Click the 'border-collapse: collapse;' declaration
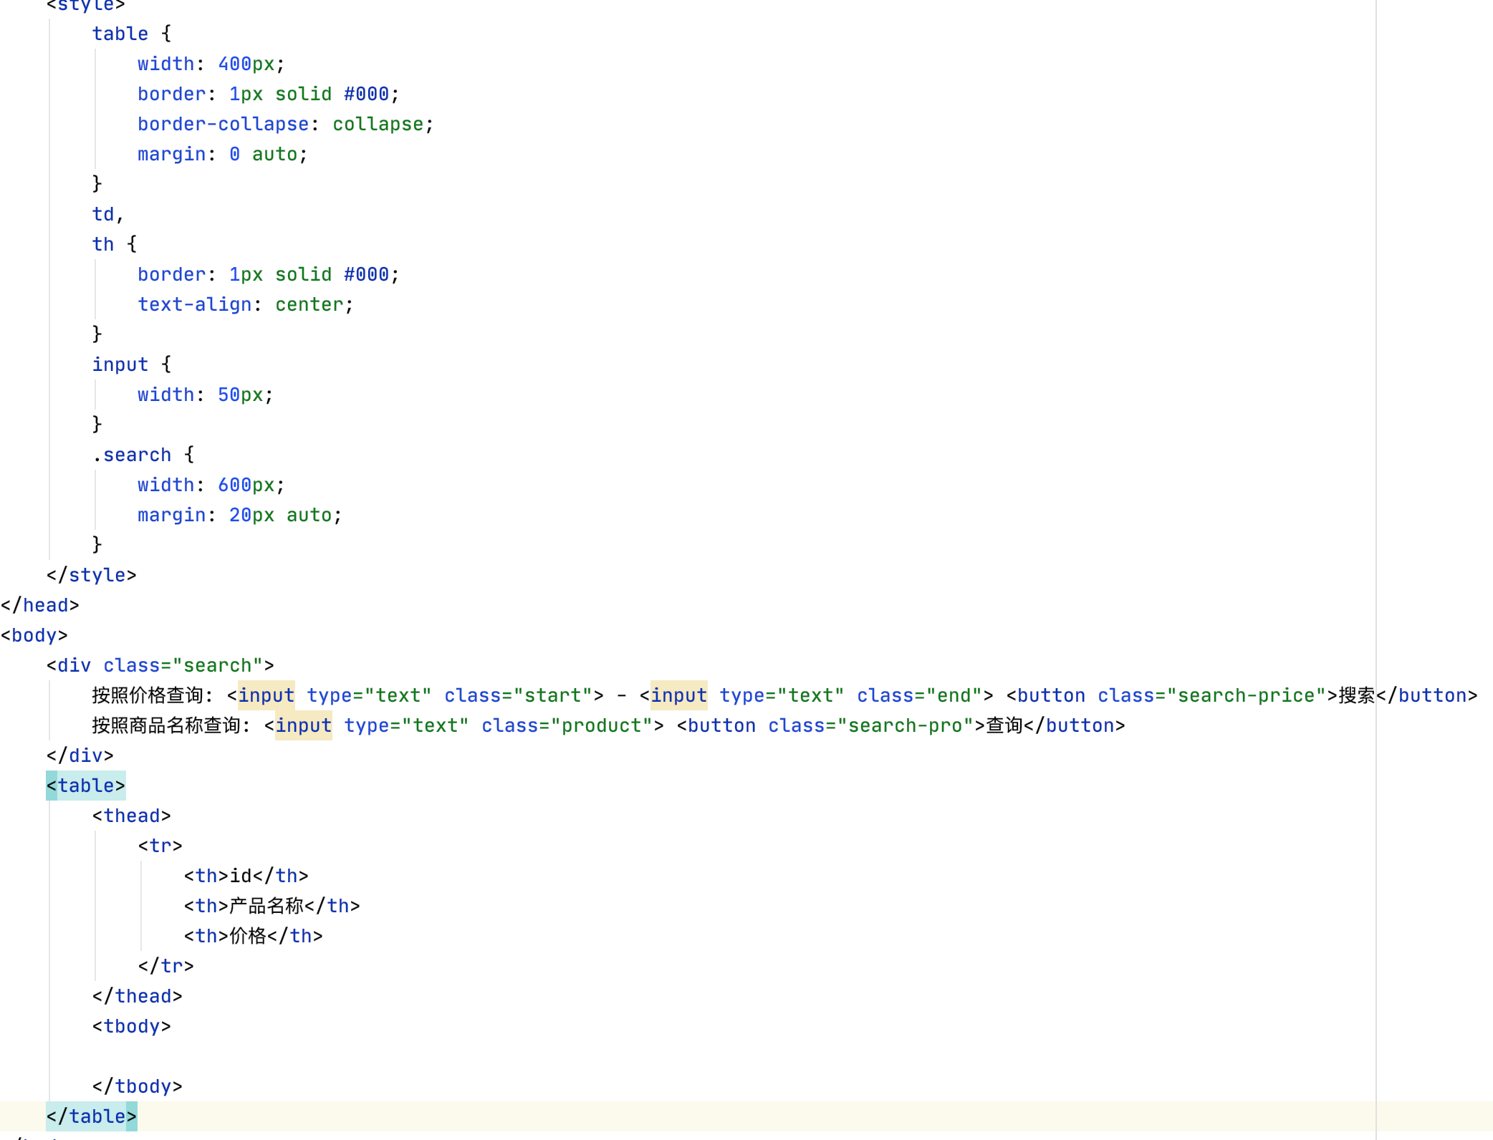Screen dimensions: 1493x1140 [x=286, y=124]
